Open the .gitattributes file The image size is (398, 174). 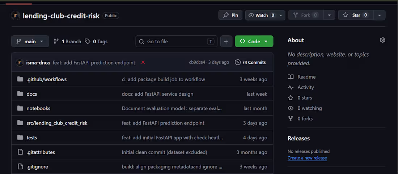click(41, 152)
